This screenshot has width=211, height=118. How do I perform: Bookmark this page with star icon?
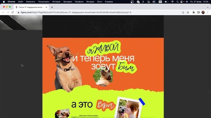(188, 12)
